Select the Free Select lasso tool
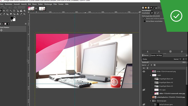Viewport: 188px width, 106px height. 7,11
